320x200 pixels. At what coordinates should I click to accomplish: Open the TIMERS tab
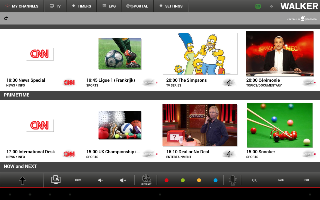[81, 6]
